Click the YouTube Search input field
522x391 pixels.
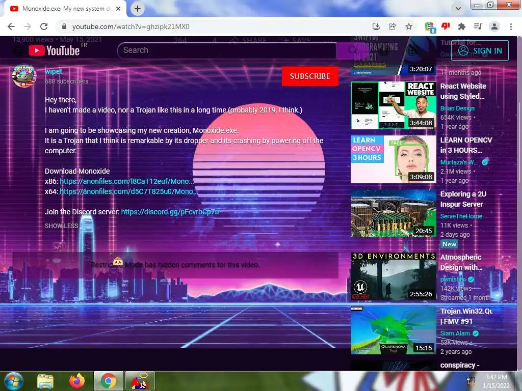226,50
